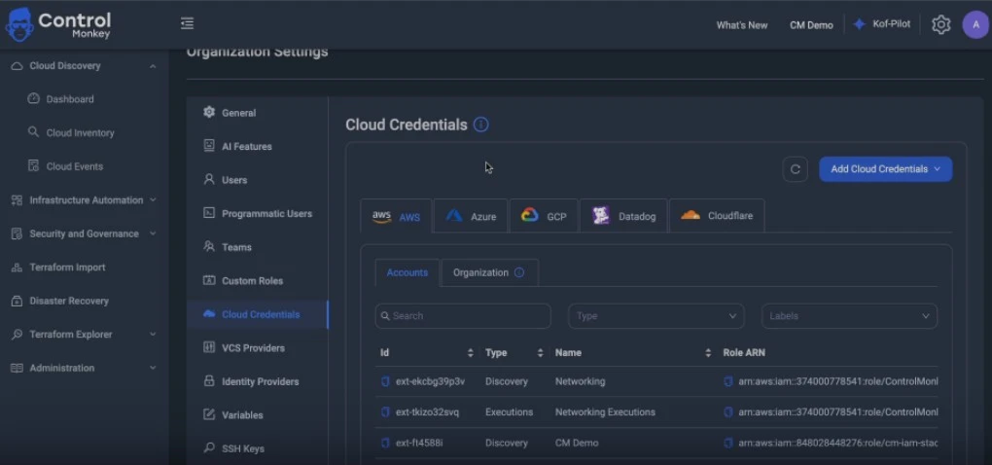Copy the CM Demo role ARN
The image size is (992, 465).
[728, 443]
